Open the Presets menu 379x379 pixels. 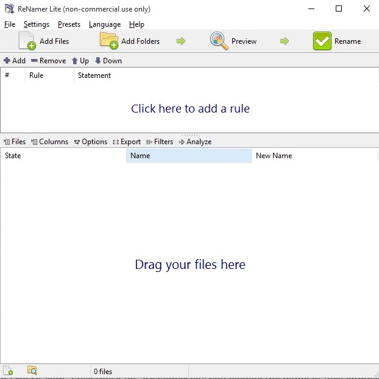(x=69, y=24)
